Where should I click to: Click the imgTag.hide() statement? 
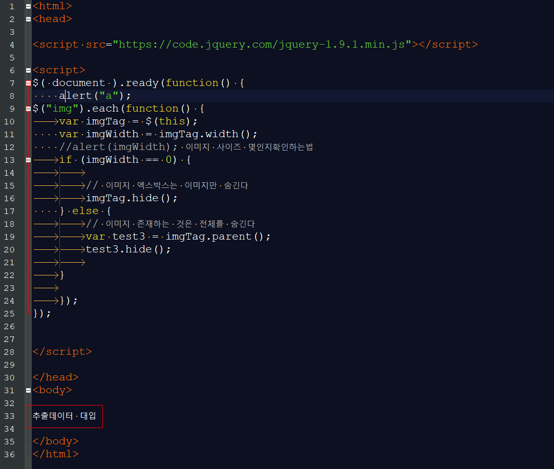coord(132,198)
